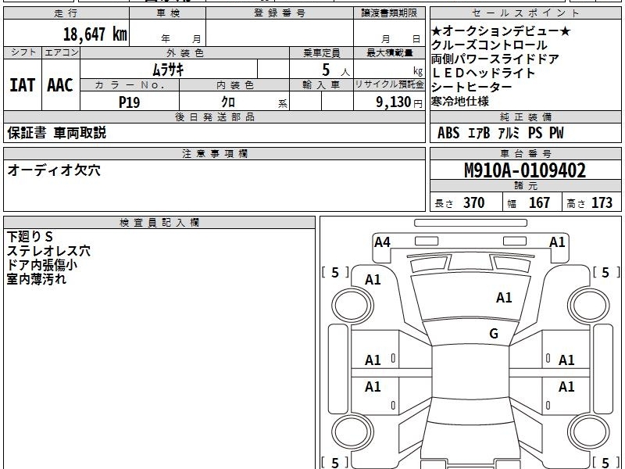Select the line シートヒーター
The image size is (625, 469).
click(x=472, y=87)
